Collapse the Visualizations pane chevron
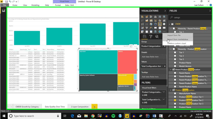Screen dimensions: 213x119 point(165,11)
